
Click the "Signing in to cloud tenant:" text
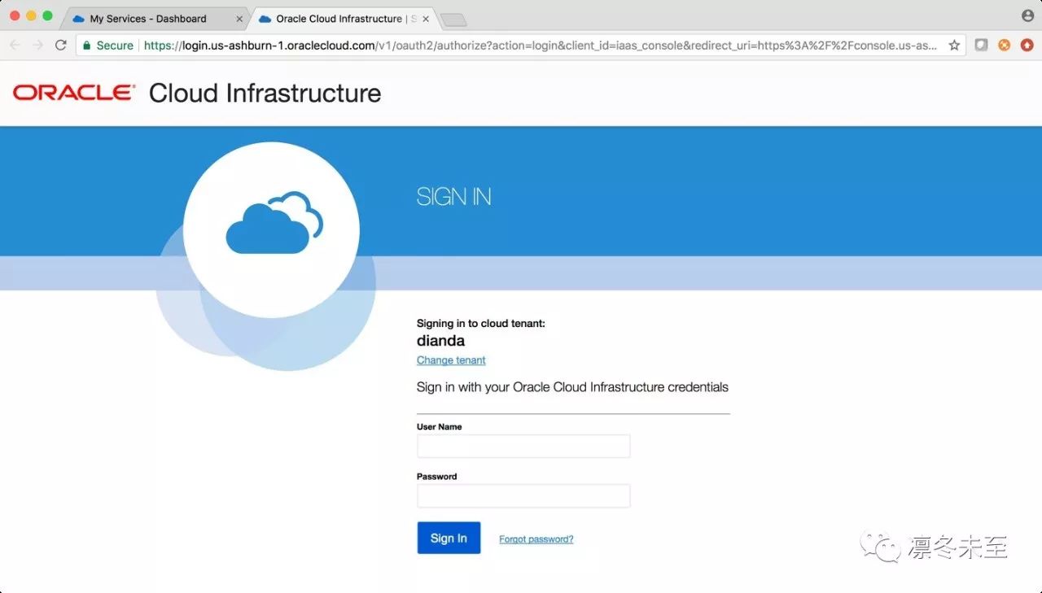click(x=481, y=324)
